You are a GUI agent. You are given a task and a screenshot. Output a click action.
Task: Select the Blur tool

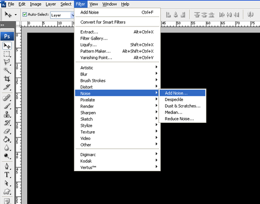point(7,148)
